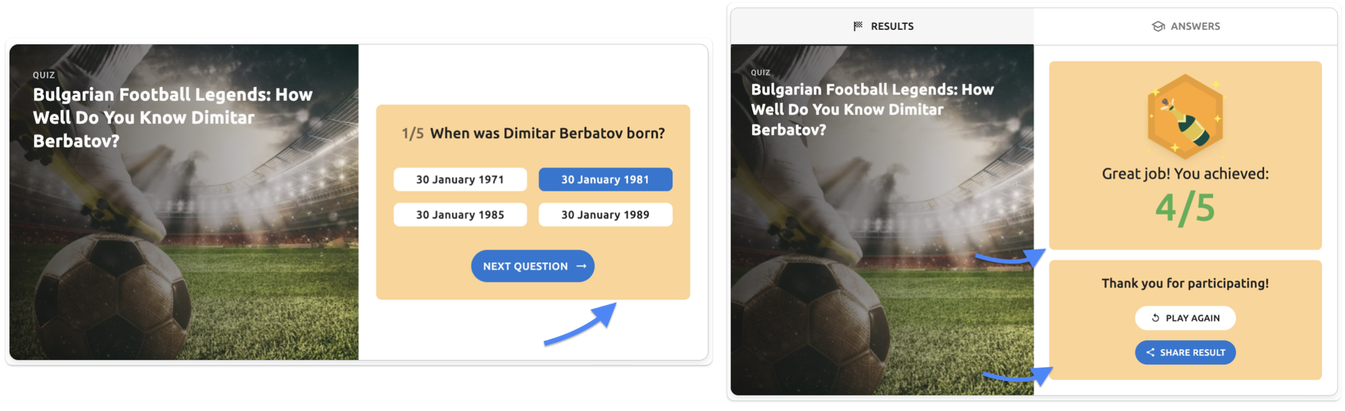
Task: Click the champagne bottle badge icon
Action: (x=1185, y=117)
